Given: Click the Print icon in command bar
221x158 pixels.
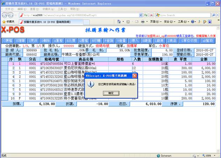Looking at the screenshot, I should 143,21.
